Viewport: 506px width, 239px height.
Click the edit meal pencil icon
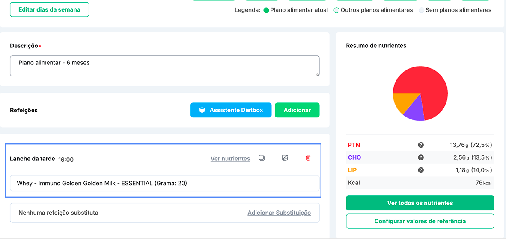285,158
